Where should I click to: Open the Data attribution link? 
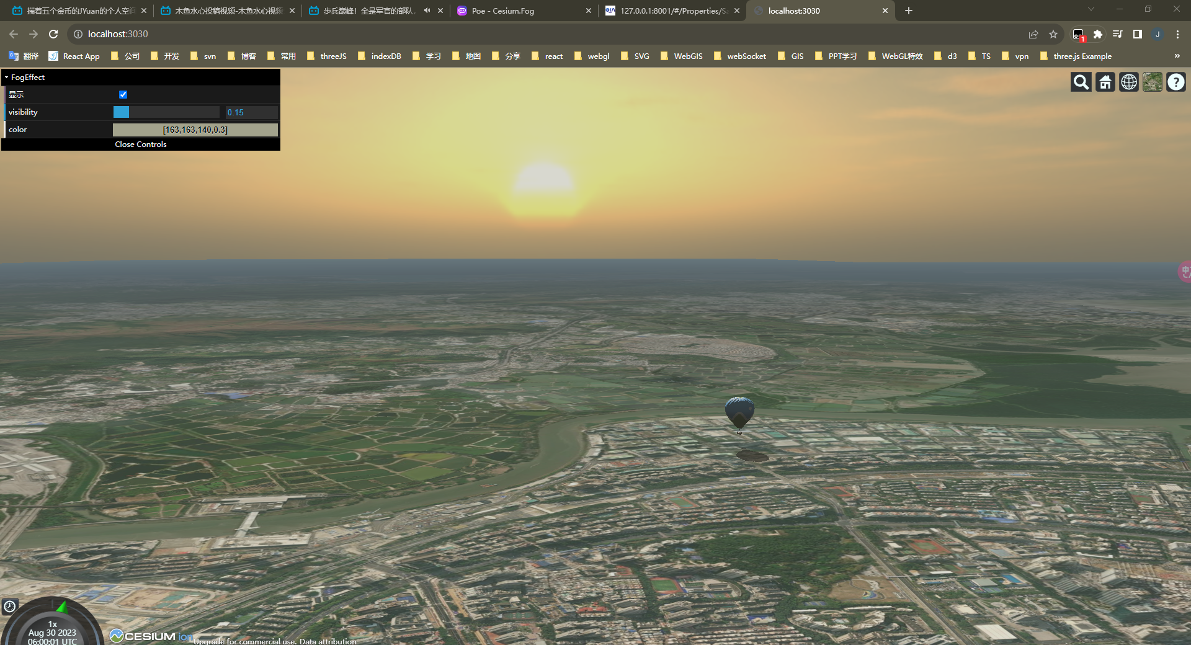coord(328,641)
